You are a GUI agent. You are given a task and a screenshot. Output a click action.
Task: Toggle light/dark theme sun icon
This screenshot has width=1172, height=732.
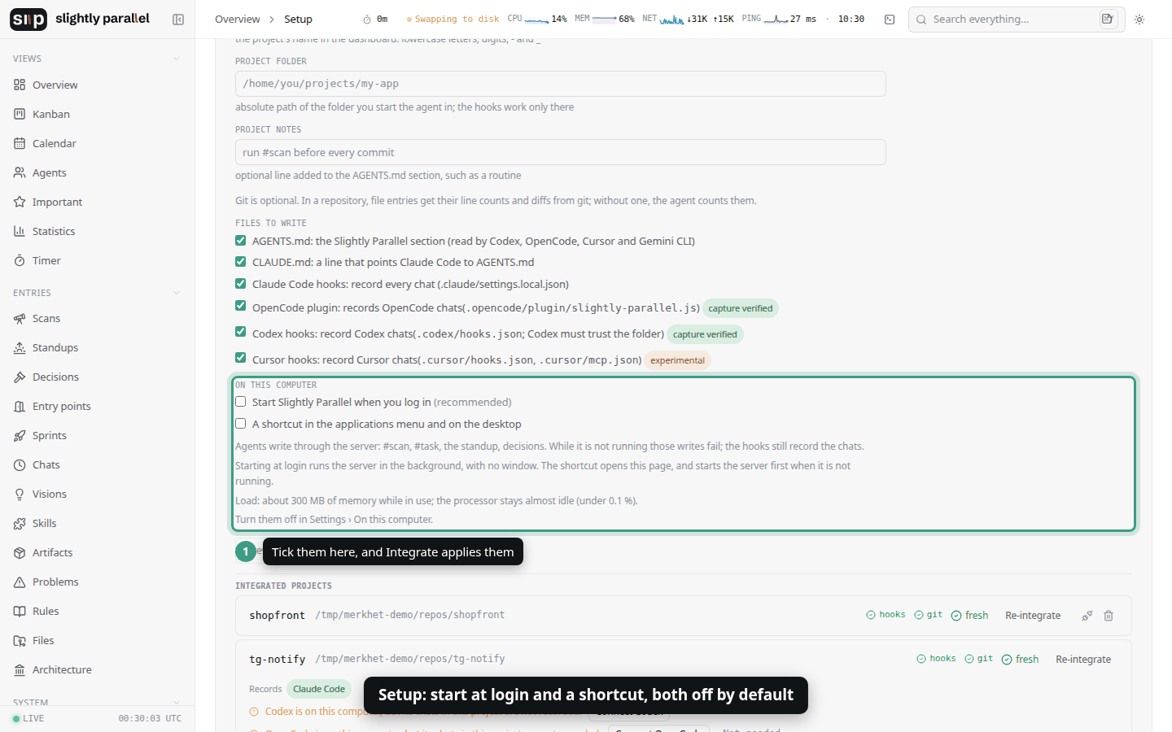click(x=1139, y=20)
